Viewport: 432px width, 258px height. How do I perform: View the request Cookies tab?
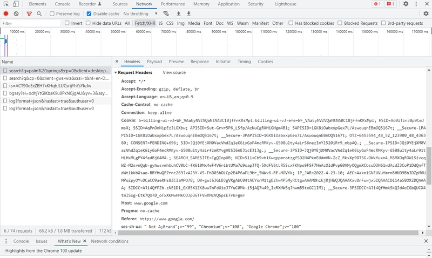tap(265, 62)
